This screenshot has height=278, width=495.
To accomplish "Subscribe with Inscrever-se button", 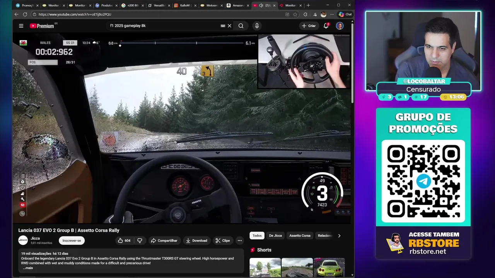I will pyautogui.click(x=72, y=241).
